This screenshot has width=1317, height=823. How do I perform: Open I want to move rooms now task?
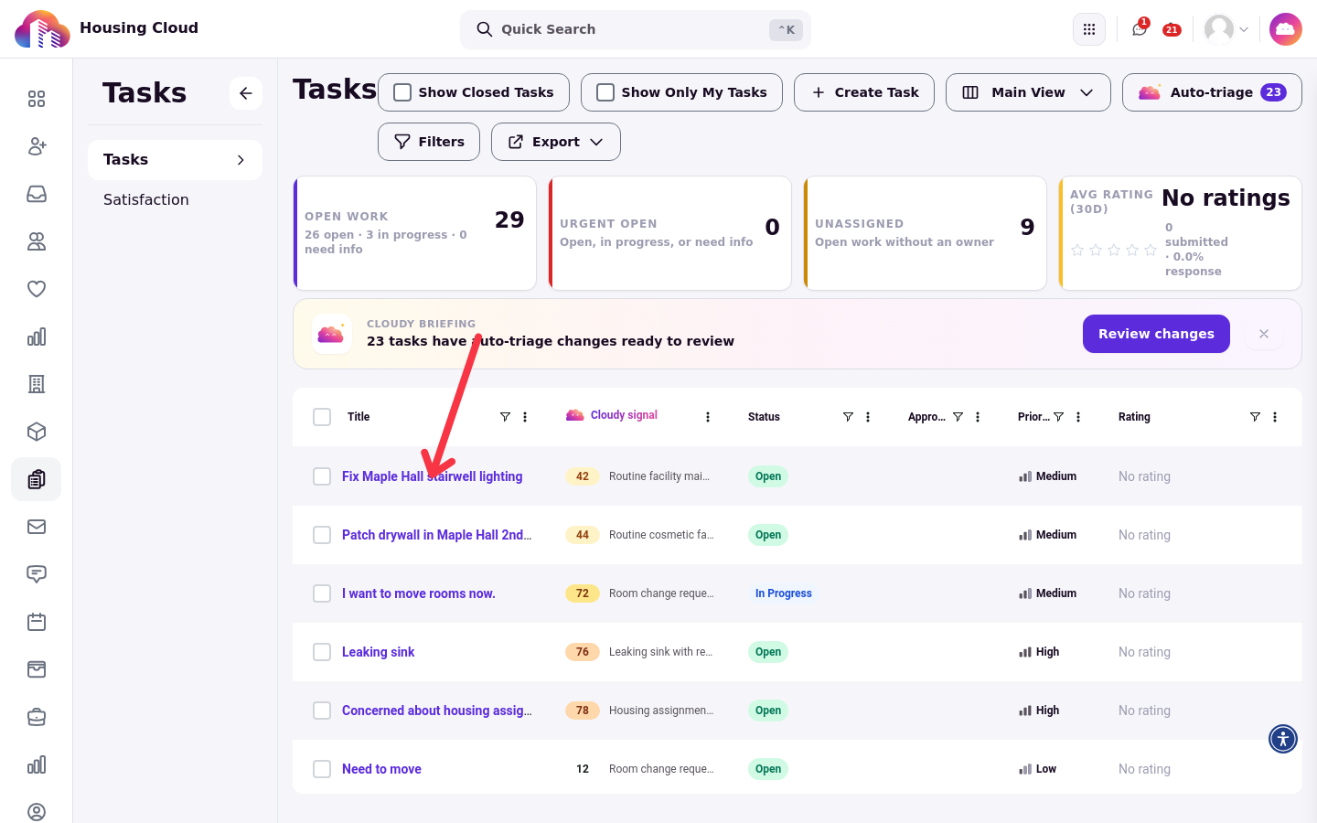coord(419,593)
